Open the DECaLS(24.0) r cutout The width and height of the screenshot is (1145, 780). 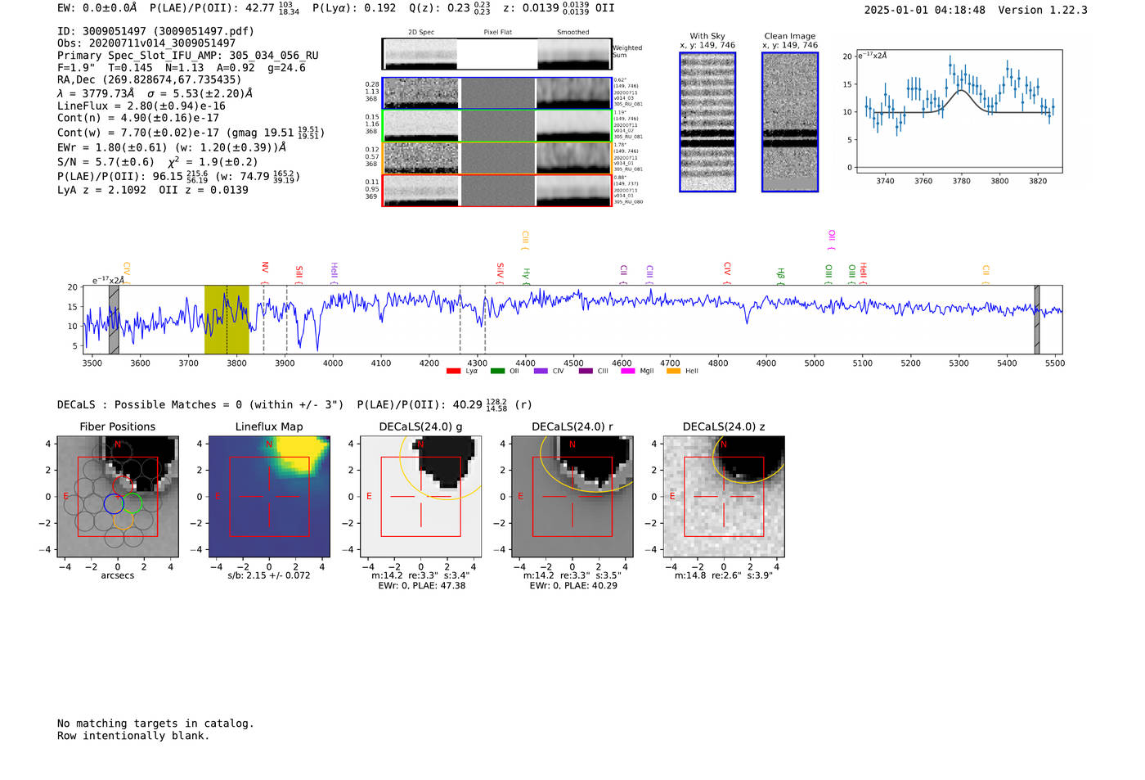(x=572, y=496)
